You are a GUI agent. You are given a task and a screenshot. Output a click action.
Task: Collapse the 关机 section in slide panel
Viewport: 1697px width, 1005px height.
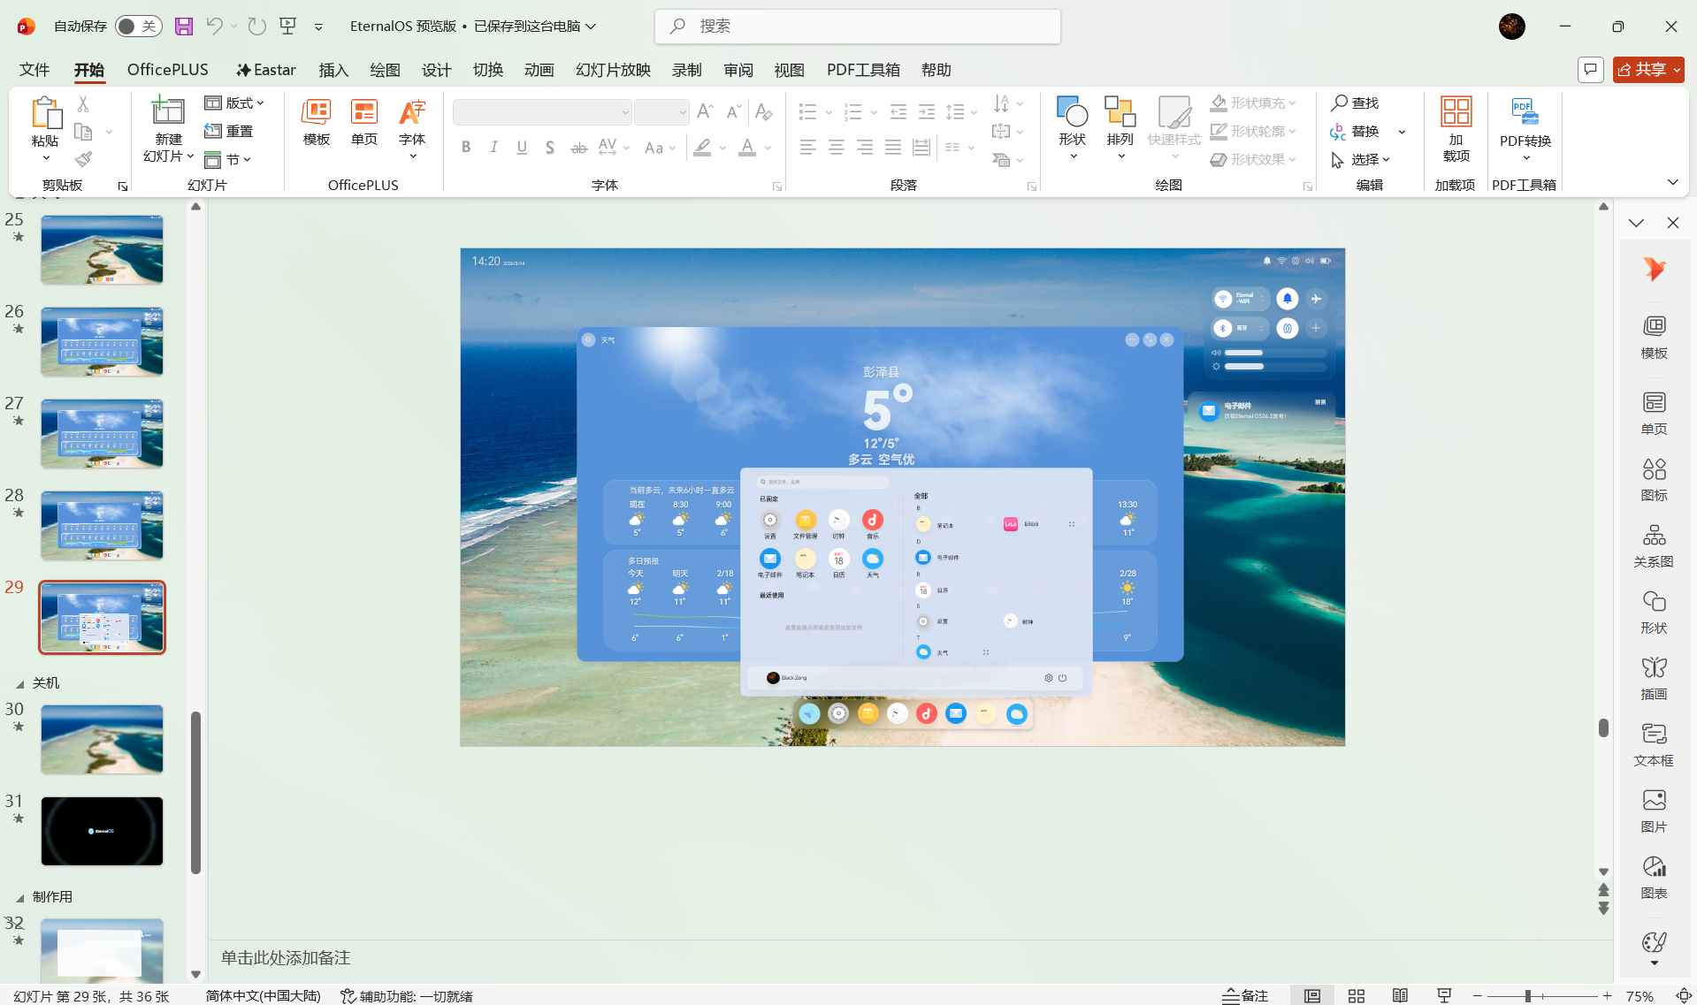click(x=19, y=683)
